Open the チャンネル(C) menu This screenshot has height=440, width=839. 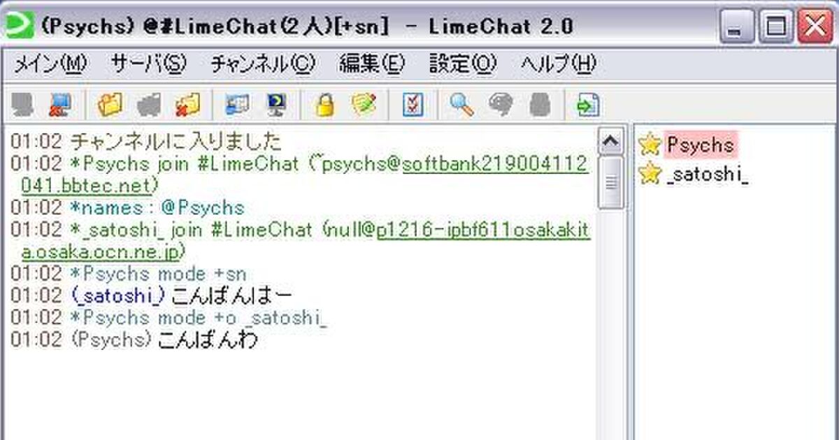click(x=263, y=65)
